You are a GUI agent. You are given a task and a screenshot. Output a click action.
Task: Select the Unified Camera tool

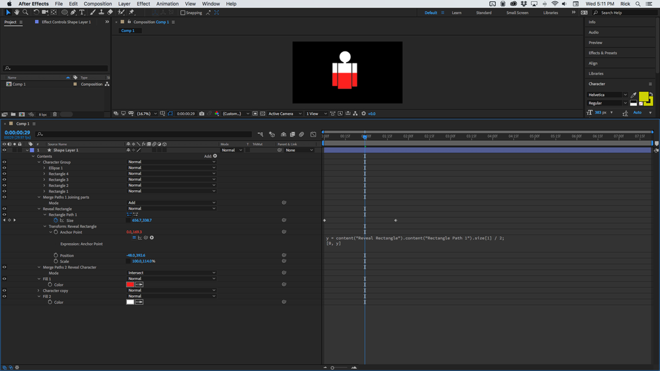[45, 13]
